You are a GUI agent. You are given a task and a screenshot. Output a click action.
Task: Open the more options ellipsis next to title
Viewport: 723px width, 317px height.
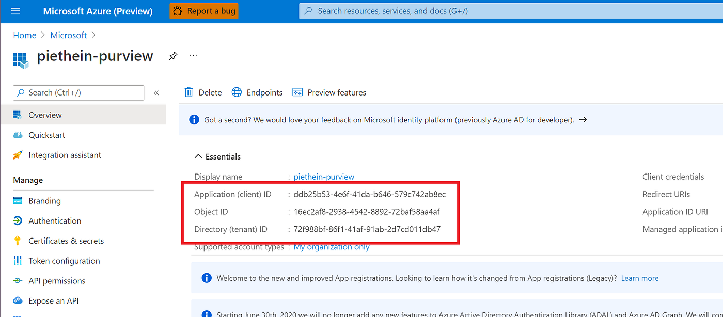(193, 56)
